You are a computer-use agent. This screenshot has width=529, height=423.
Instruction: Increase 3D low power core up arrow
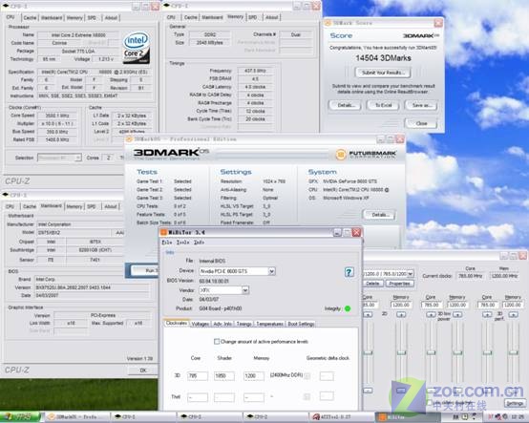pos(431,314)
